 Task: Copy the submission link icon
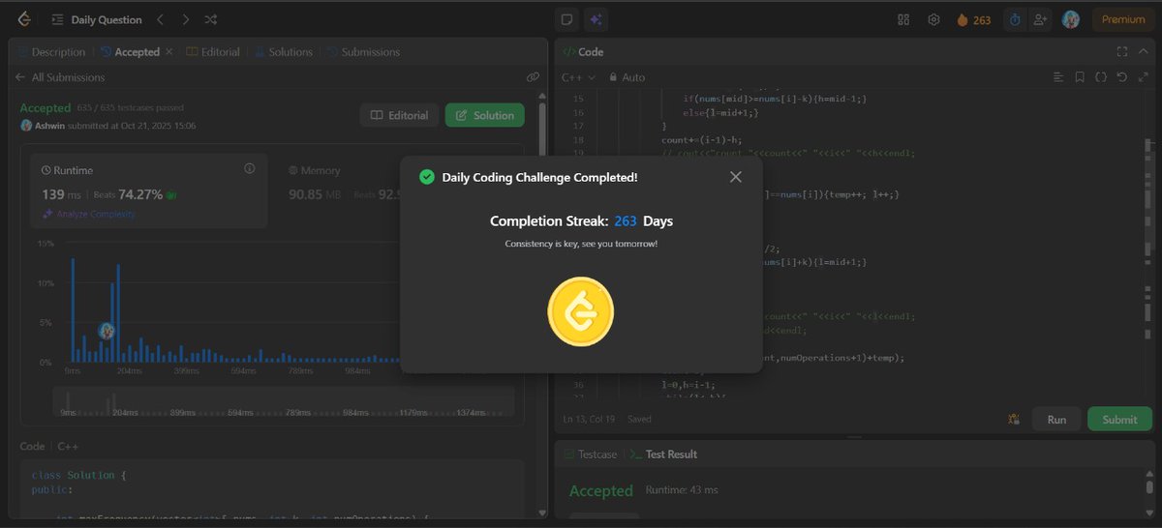533,76
